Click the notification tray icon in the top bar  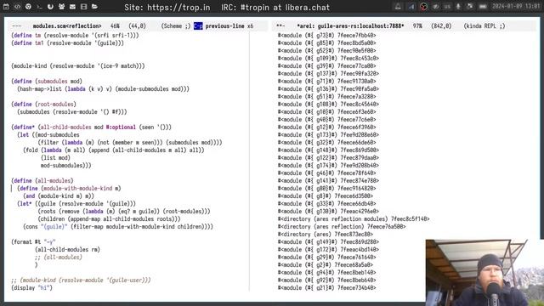click(x=398, y=7)
